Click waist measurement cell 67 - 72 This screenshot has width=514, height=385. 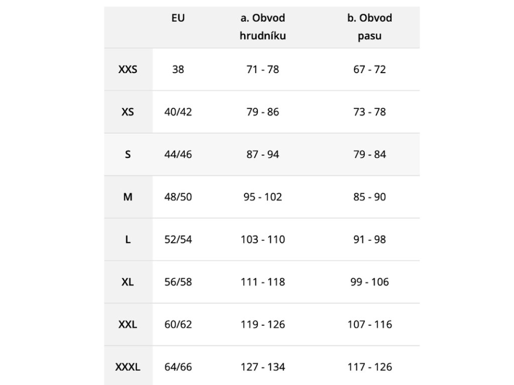(x=369, y=70)
